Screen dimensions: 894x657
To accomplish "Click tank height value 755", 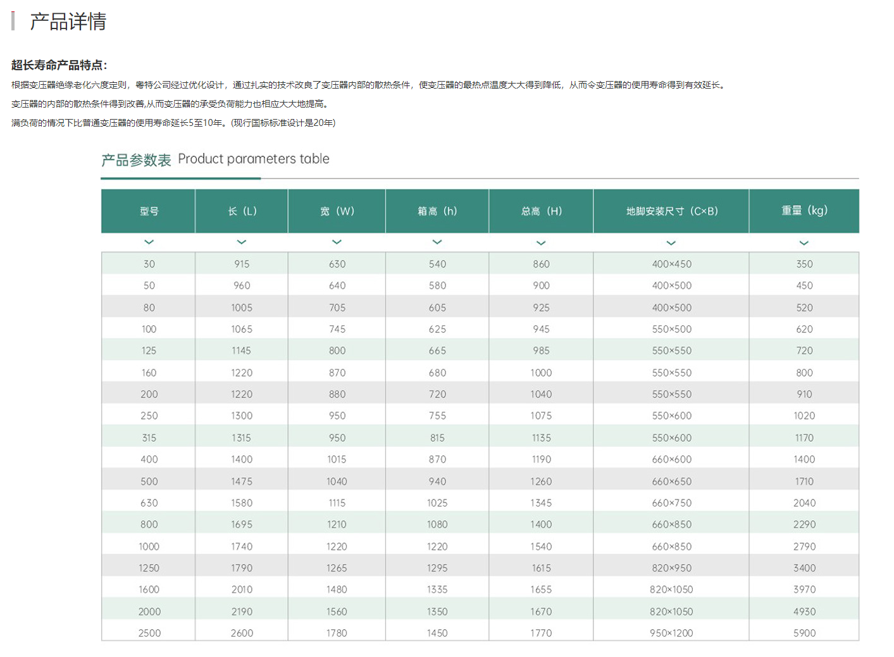I will pos(437,416).
